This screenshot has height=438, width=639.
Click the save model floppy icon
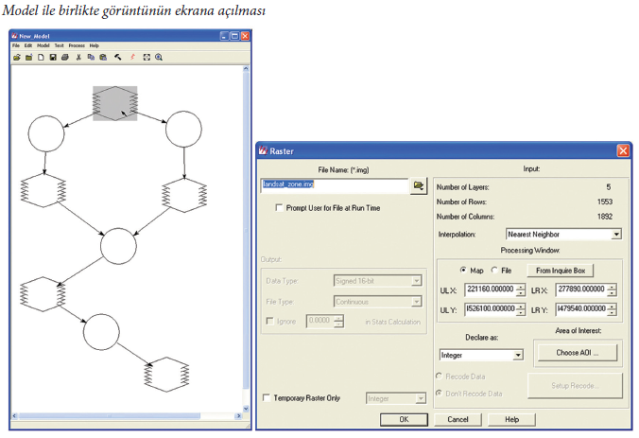tap(53, 57)
